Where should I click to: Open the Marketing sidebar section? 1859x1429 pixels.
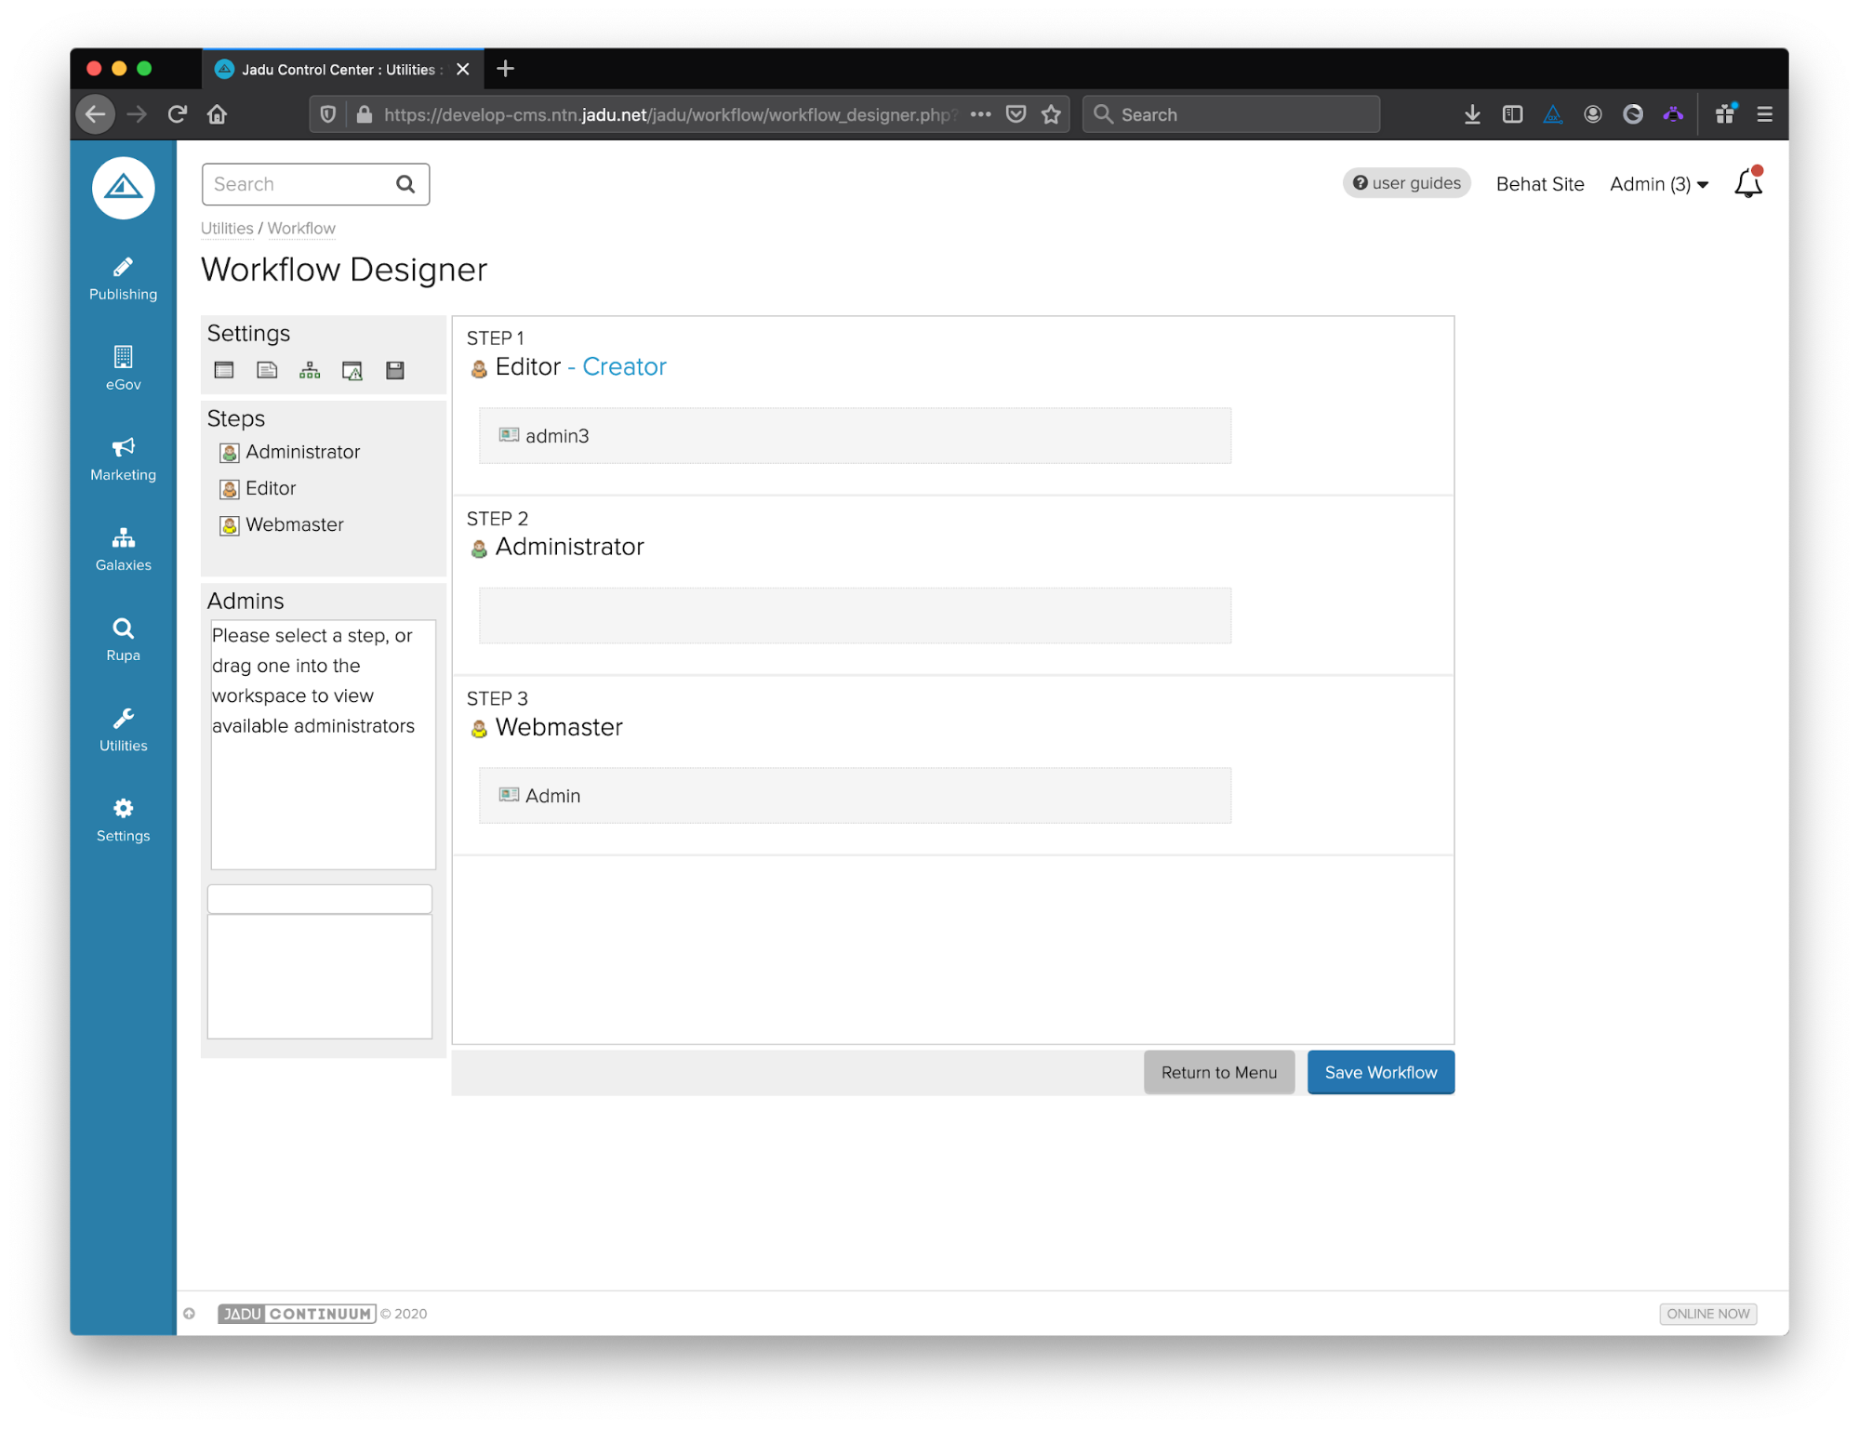coord(123,459)
